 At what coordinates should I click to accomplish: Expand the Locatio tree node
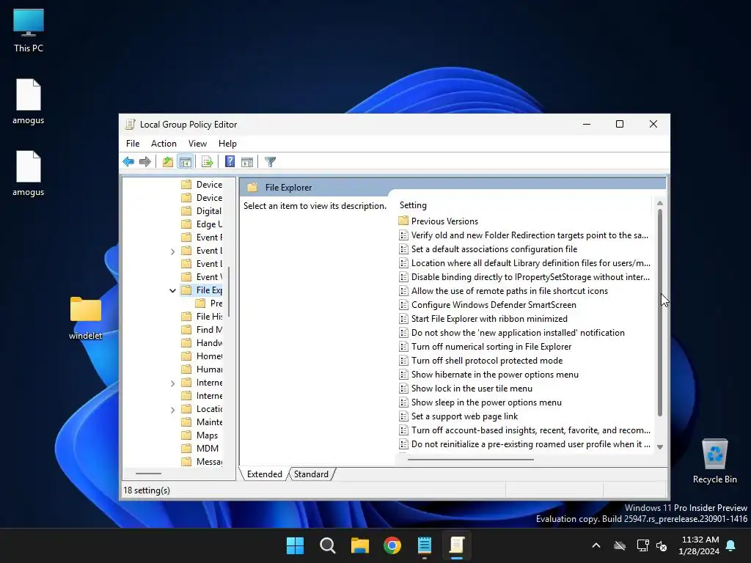(x=172, y=410)
